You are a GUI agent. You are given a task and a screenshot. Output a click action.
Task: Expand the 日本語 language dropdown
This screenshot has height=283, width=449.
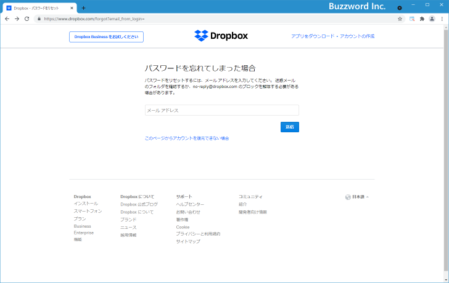point(360,197)
